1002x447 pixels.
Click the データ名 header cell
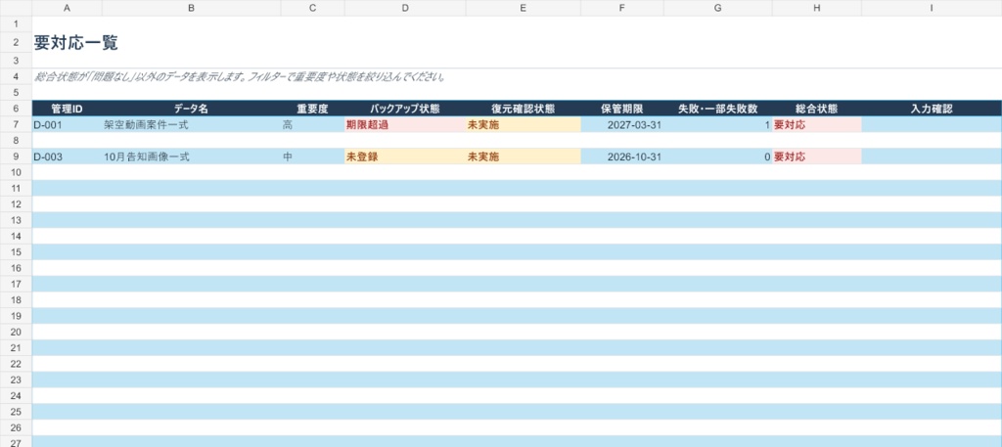[191, 109]
